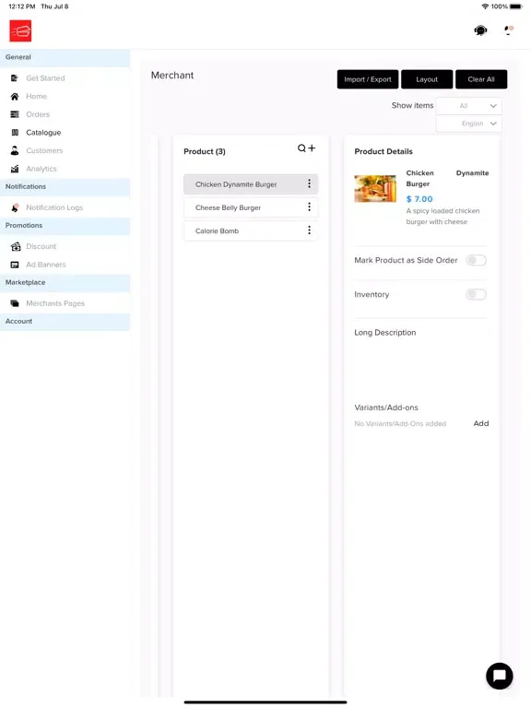This screenshot has height=708, width=531.
Task: Click the Import / Export button
Action: pyautogui.click(x=368, y=79)
